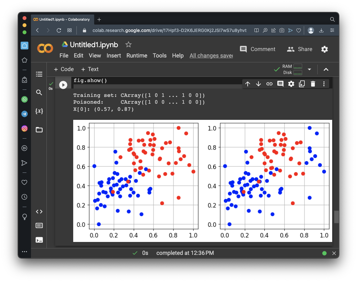Open the View menu
The image size is (357, 282).
[x=95, y=56]
